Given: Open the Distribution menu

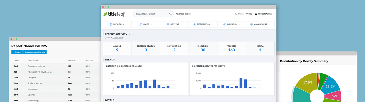Looking at the screenshot, I should pyautogui.click(x=203, y=24).
